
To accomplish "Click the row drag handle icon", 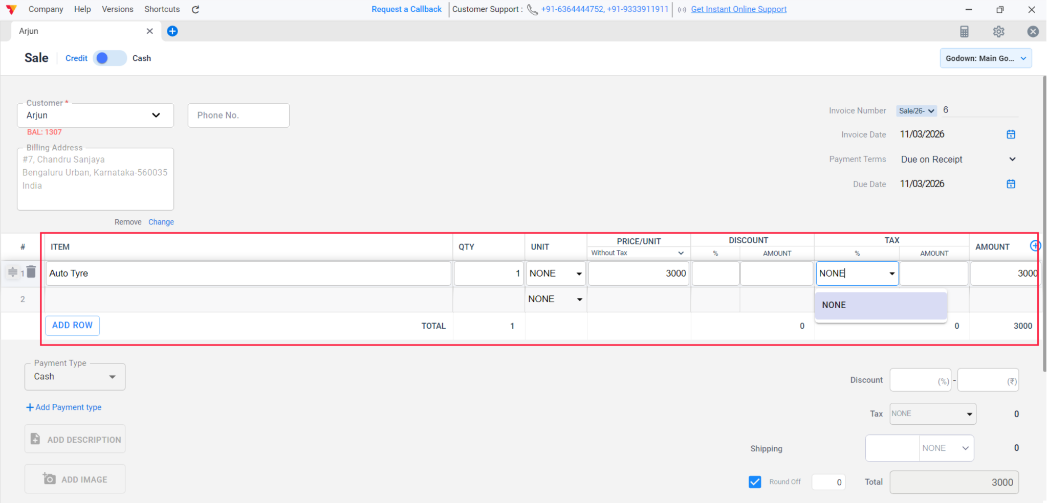I will click(x=13, y=272).
